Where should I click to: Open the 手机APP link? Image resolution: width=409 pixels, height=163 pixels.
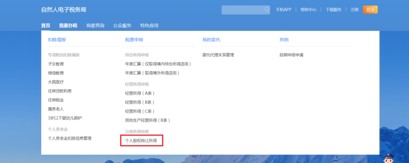coord(284,9)
